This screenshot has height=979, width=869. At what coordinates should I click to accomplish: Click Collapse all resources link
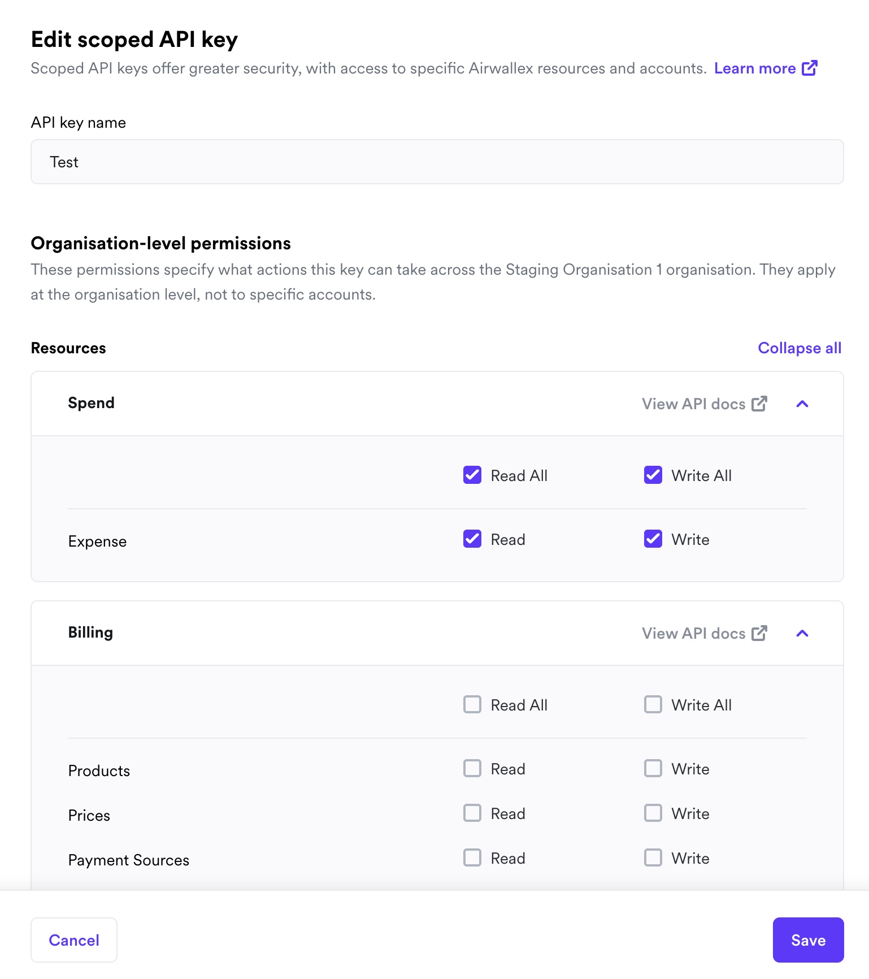[x=800, y=348]
